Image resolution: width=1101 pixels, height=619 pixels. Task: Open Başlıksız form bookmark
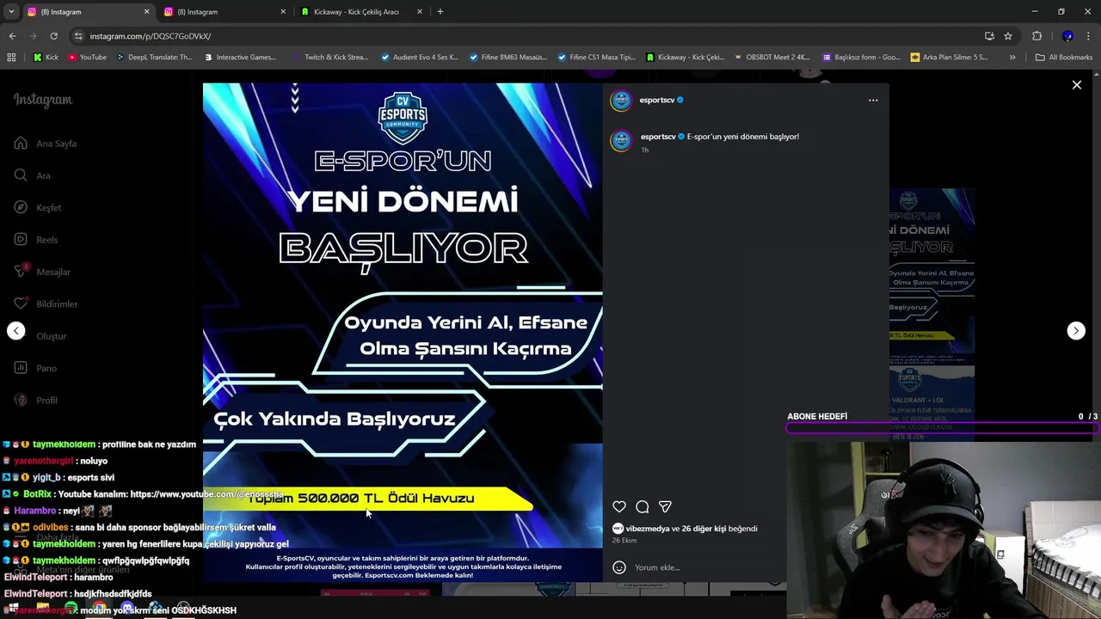[x=861, y=58]
